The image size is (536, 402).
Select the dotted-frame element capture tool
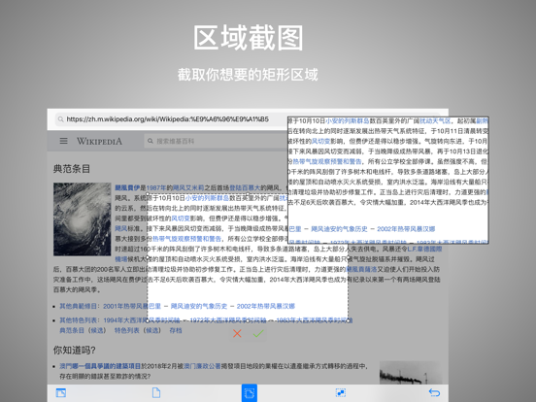pyautogui.click(x=341, y=392)
